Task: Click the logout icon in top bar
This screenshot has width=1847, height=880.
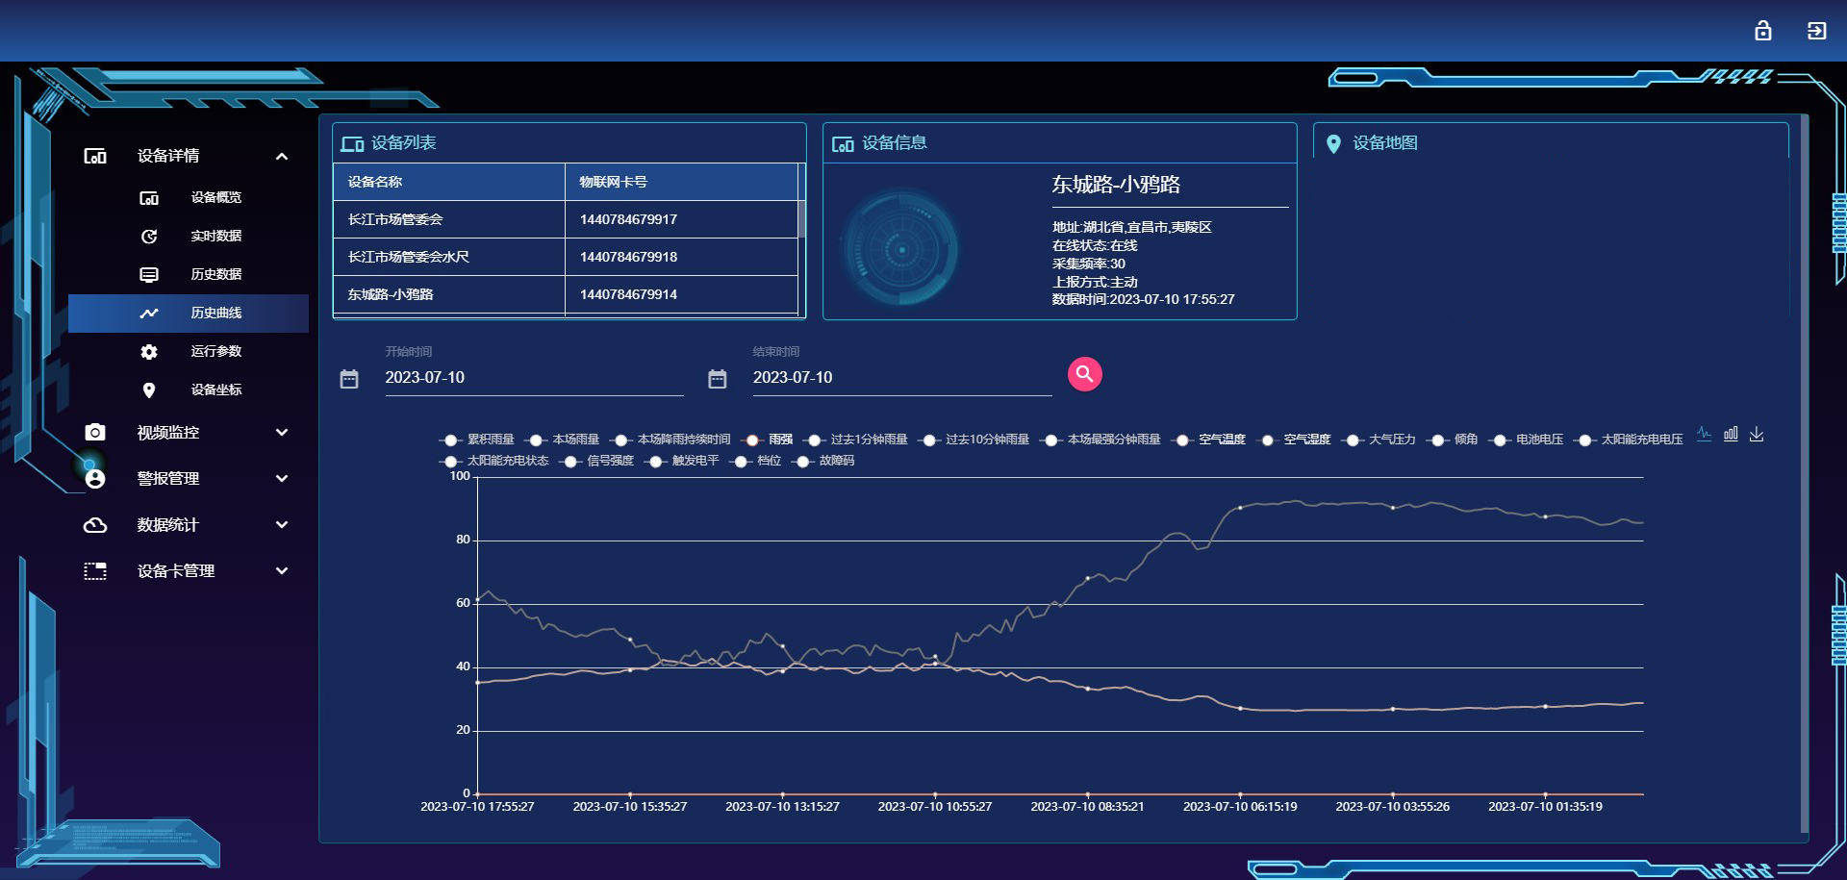Action: pyautogui.click(x=1816, y=31)
